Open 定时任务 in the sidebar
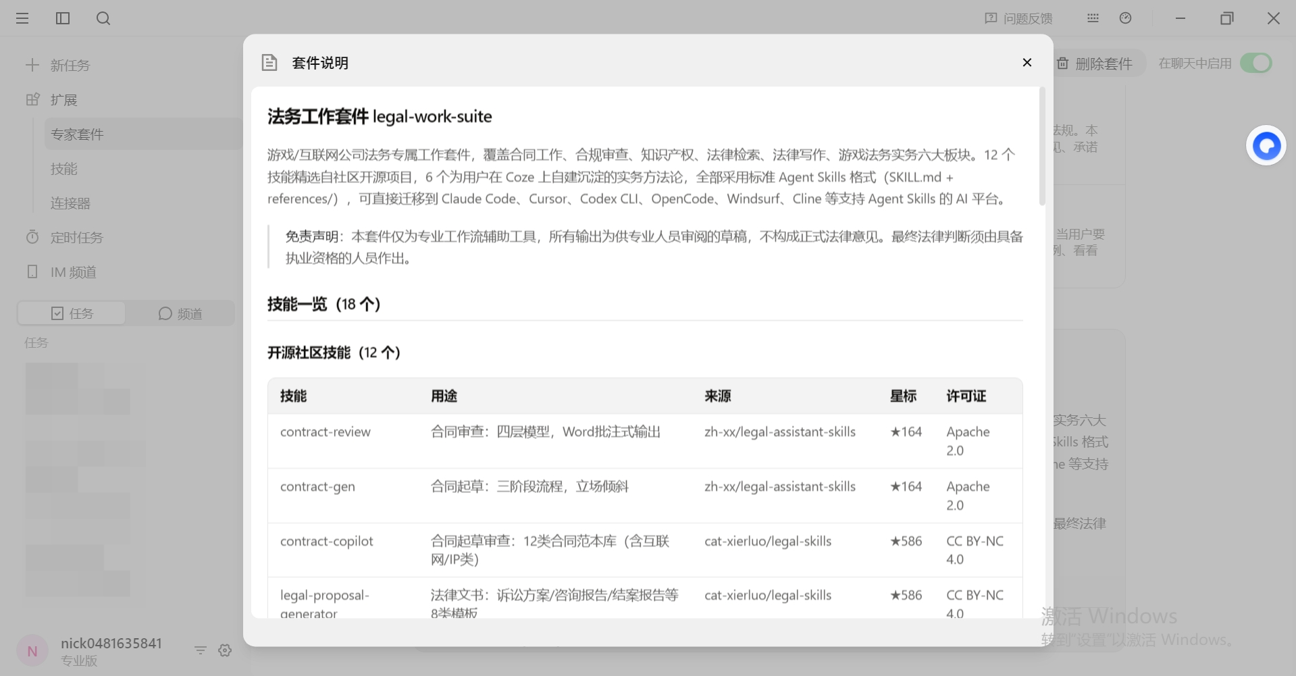The image size is (1296, 676). coord(64,238)
